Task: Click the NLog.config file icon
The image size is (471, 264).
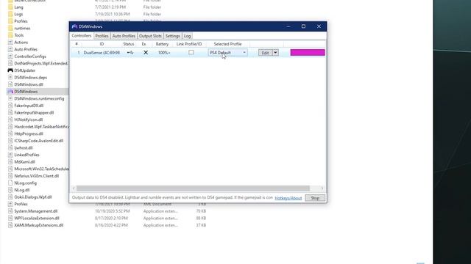Action: click(x=10, y=183)
